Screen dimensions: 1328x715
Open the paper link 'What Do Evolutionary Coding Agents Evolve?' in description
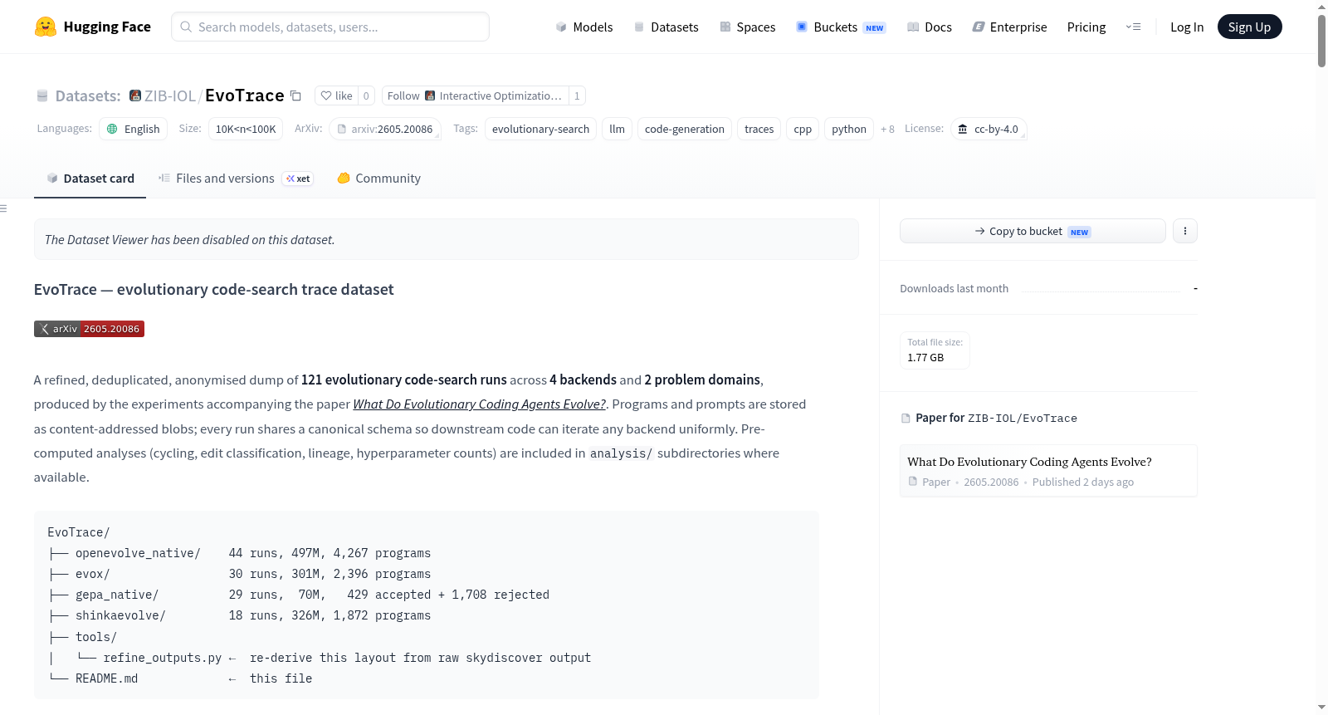point(479,404)
